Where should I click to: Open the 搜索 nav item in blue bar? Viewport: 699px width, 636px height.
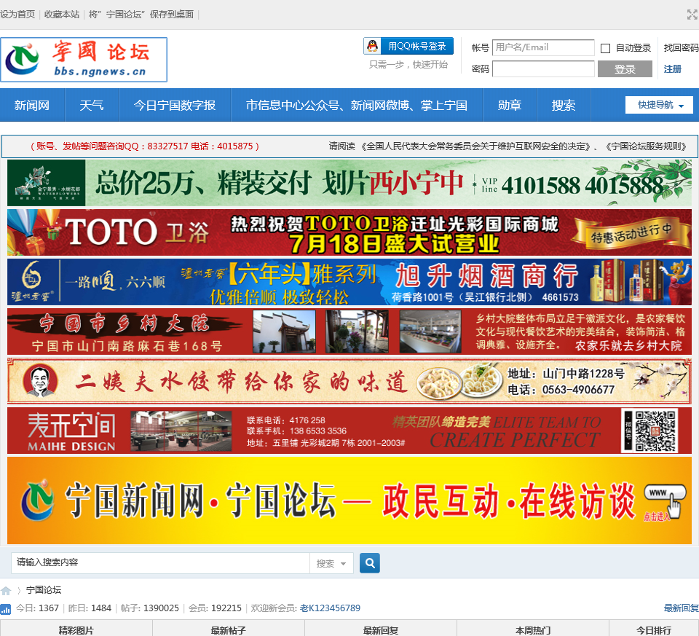tap(564, 105)
